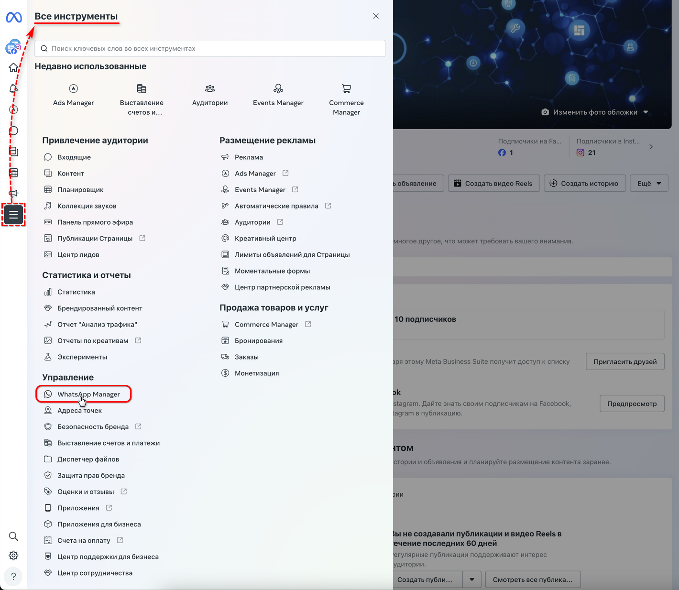Open Коллекция звуков in Привлечение аудитории
This screenshot has height=590, width=679.
pyautogui.click(x=87, y=206)
